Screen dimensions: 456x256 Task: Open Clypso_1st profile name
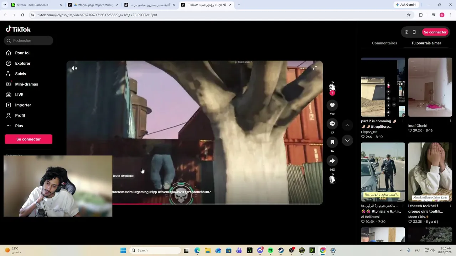click(x=369, y=132)
